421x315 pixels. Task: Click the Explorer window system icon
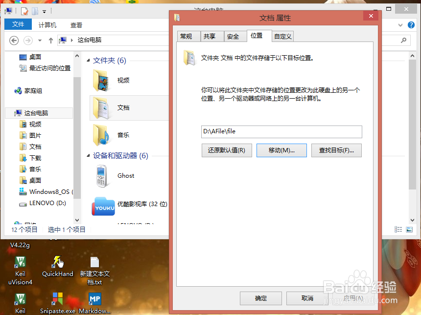(9, 11)
